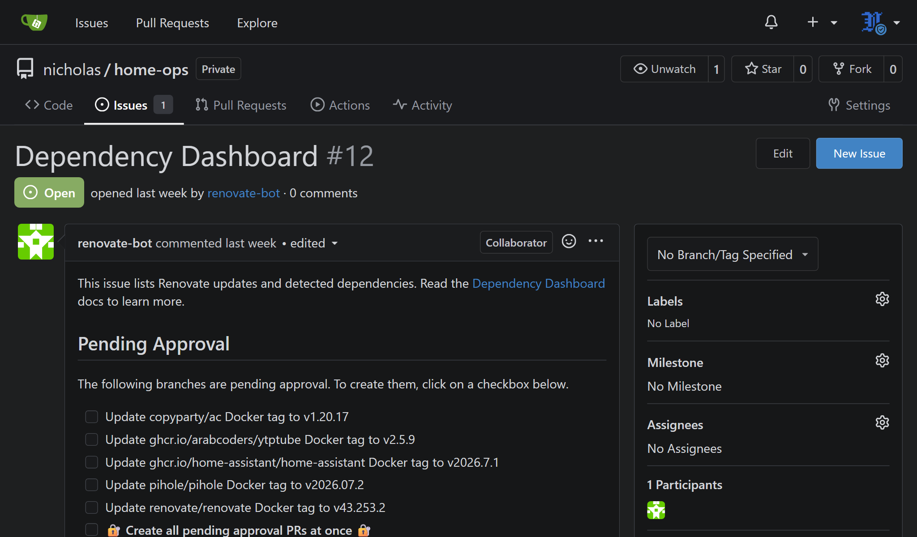Open the nicholas owner link
This screenshot has height=537, width=917.
[x=72, y=69]
